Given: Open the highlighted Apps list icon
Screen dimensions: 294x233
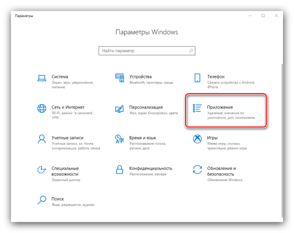Looking at the screenshot, I should [197, 109].
